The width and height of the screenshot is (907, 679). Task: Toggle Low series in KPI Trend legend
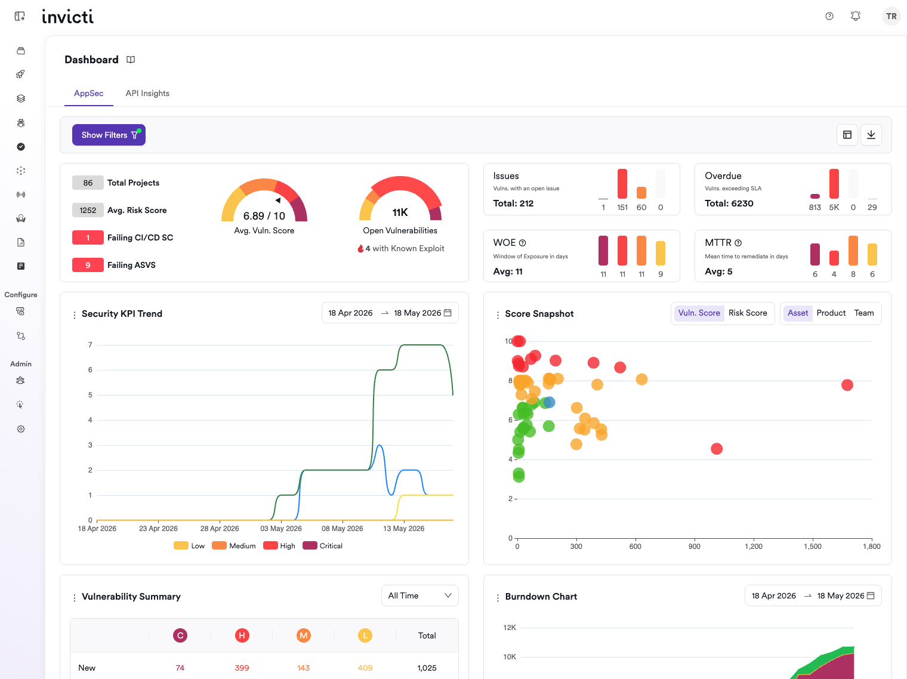(x=189, y=546)
